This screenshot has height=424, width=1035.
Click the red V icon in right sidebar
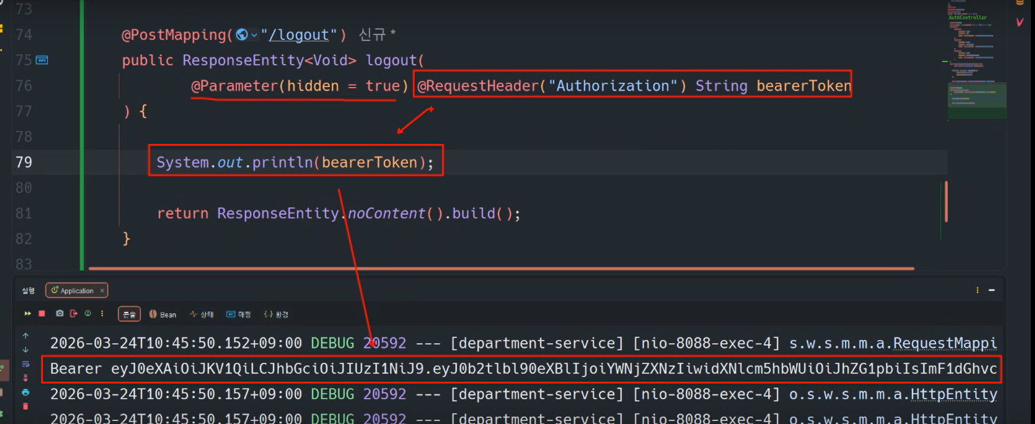tap(1020, 23)
